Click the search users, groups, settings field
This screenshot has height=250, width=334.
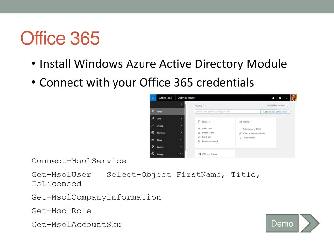click(x=227, y=112)
